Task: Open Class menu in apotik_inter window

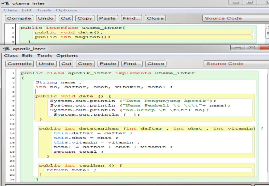Action: tap(11, 56)
